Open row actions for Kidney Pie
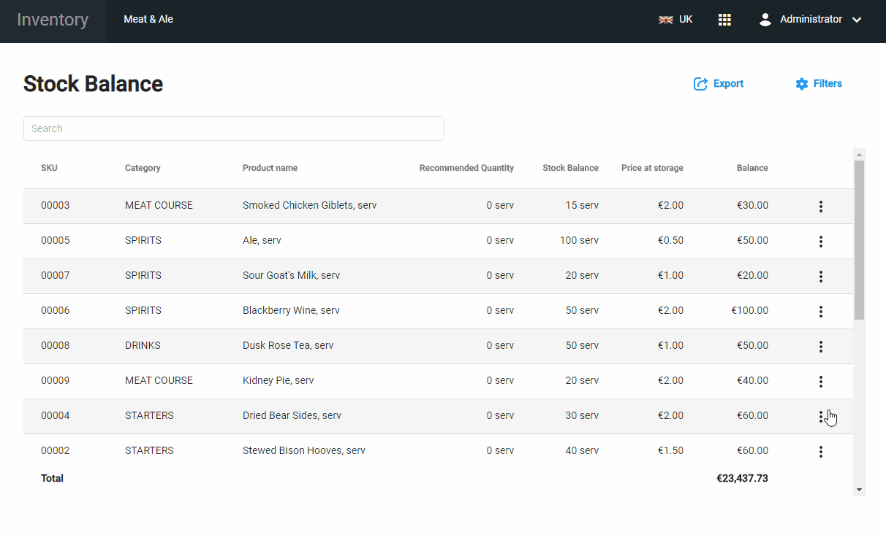Screen dimensions: 886x535 pos(820,382)
